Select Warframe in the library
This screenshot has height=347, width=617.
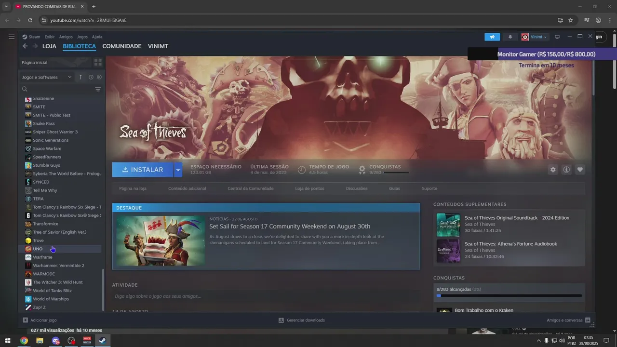click(63, 257)
